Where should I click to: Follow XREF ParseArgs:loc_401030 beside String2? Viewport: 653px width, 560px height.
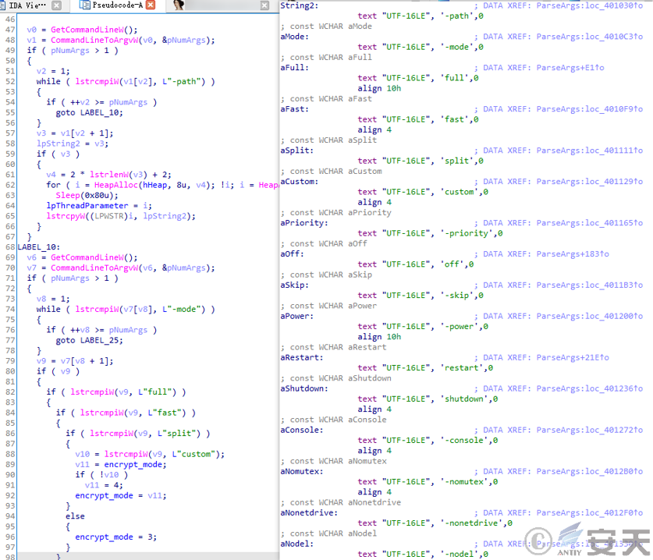(x=590, y=5)
